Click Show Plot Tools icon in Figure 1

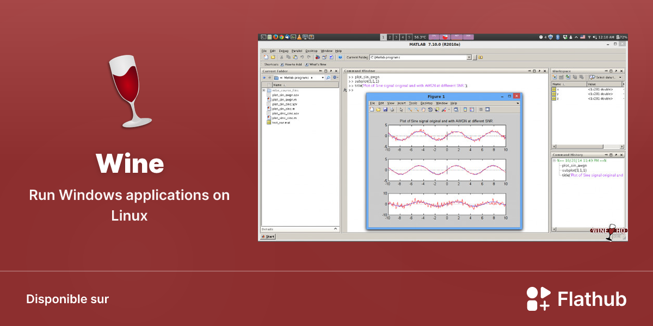click(488, 109)
